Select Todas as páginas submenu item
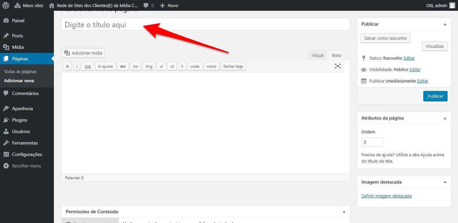The image size is (458, 223). point(20,71)
